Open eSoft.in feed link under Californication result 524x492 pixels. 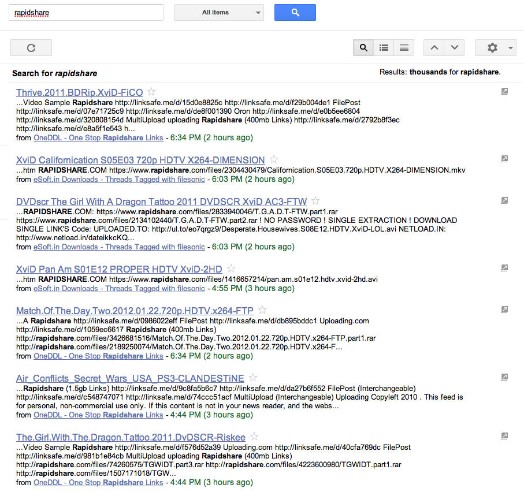pyautogui.click(x=119, y=180)
